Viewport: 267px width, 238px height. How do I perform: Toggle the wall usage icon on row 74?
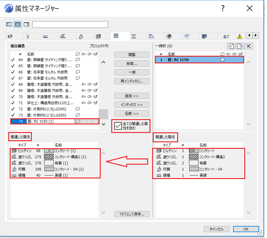point(78,121)
